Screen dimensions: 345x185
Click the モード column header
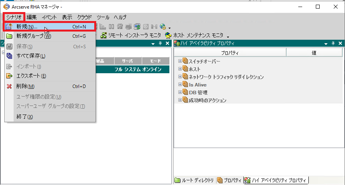[155, 61]
